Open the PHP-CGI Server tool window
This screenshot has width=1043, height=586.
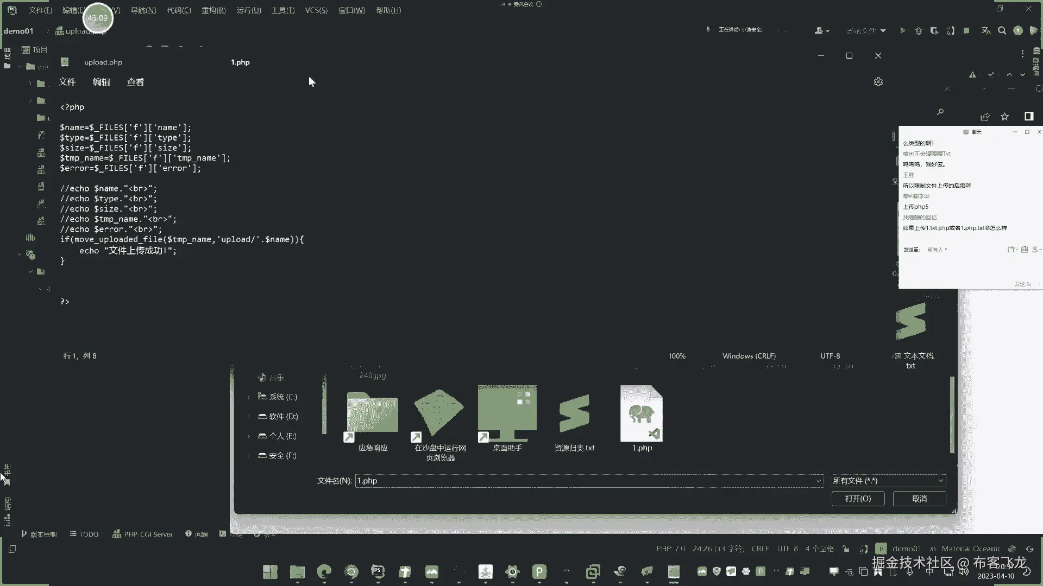[142, 534]
